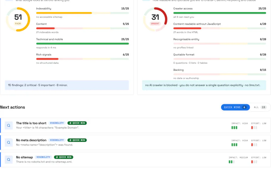271x169 pixels.
Task: Click the Content score progress bar
Action: coord(82,28)
